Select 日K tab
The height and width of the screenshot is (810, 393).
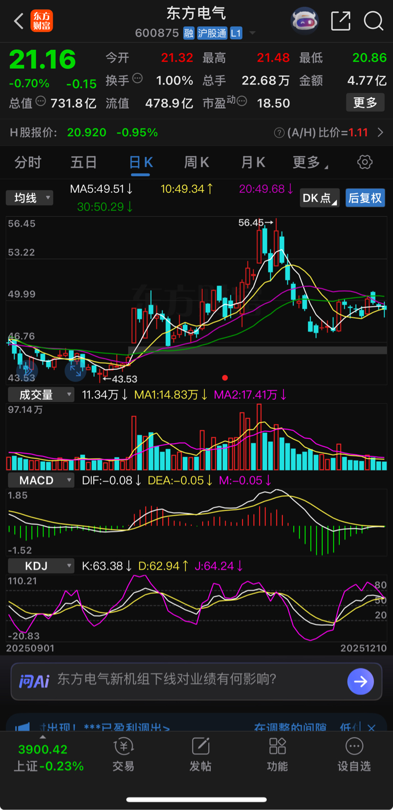coord(141,163)
